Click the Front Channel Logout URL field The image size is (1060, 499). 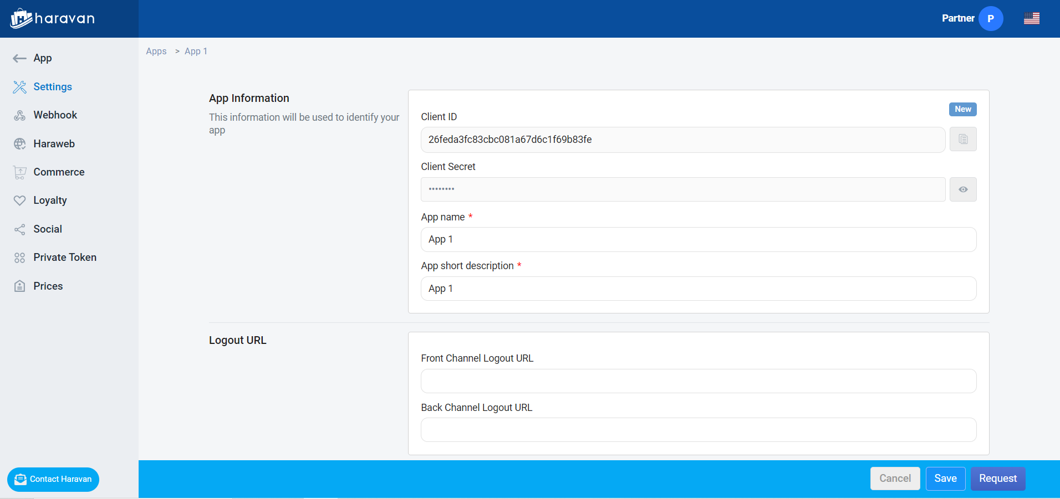tap(698, 381)
